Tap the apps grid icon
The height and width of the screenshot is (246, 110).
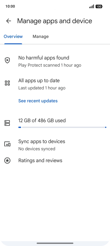point(7,83)
